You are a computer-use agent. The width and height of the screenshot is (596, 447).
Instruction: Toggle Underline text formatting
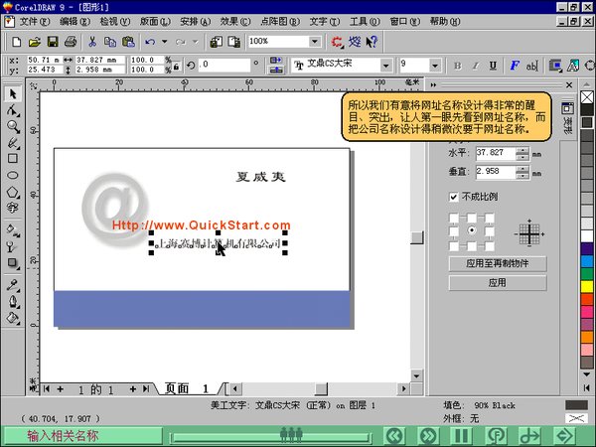click(x=493, y=66)
